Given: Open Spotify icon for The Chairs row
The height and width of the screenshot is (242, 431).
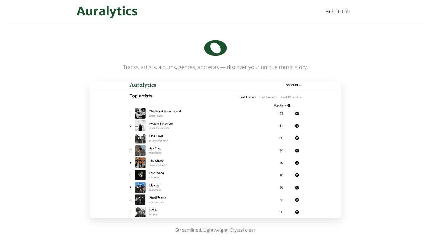Looking at the screenshot, I should 297,163.
